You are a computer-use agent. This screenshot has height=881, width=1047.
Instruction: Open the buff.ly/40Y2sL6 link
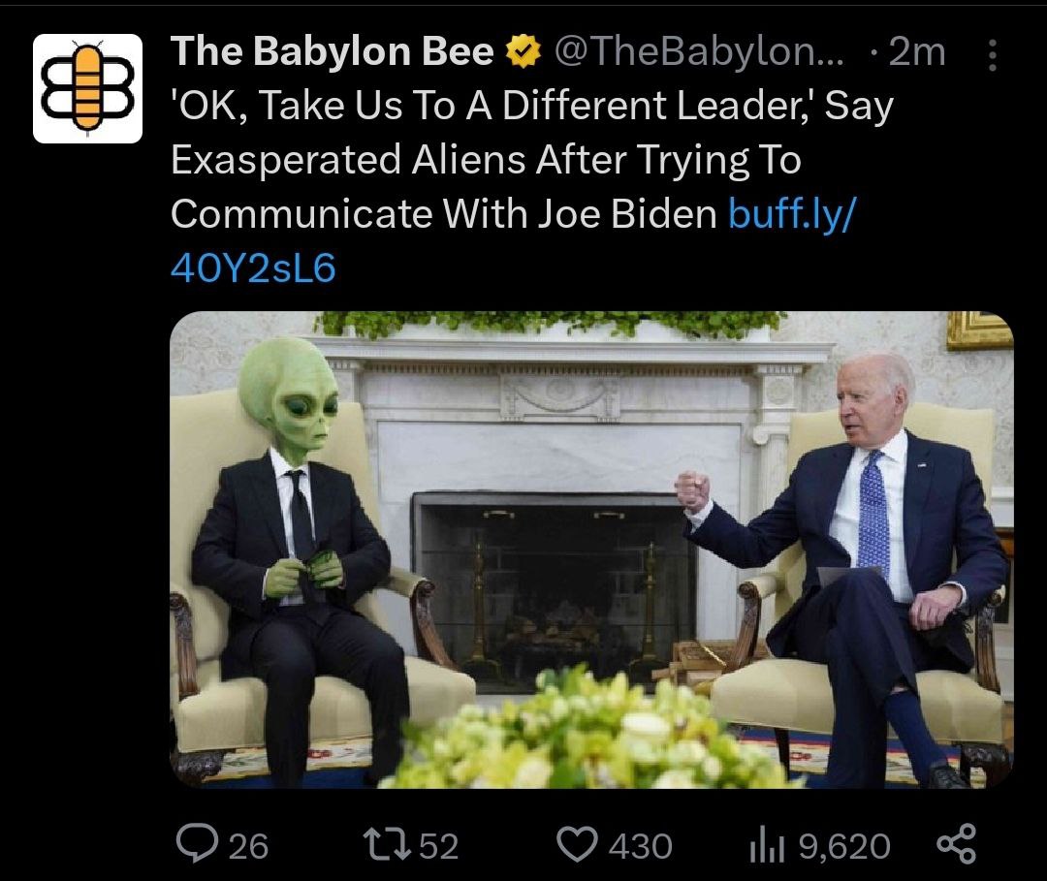tap(513, 241)
